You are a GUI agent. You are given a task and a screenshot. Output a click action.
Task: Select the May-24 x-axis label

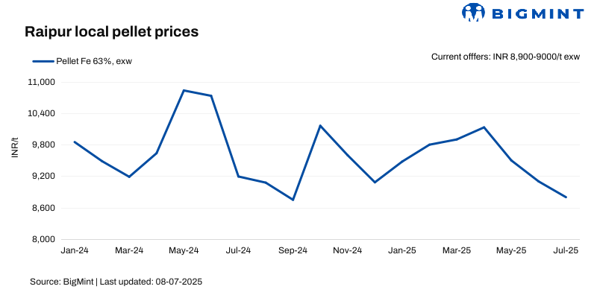tap(184, 251)
